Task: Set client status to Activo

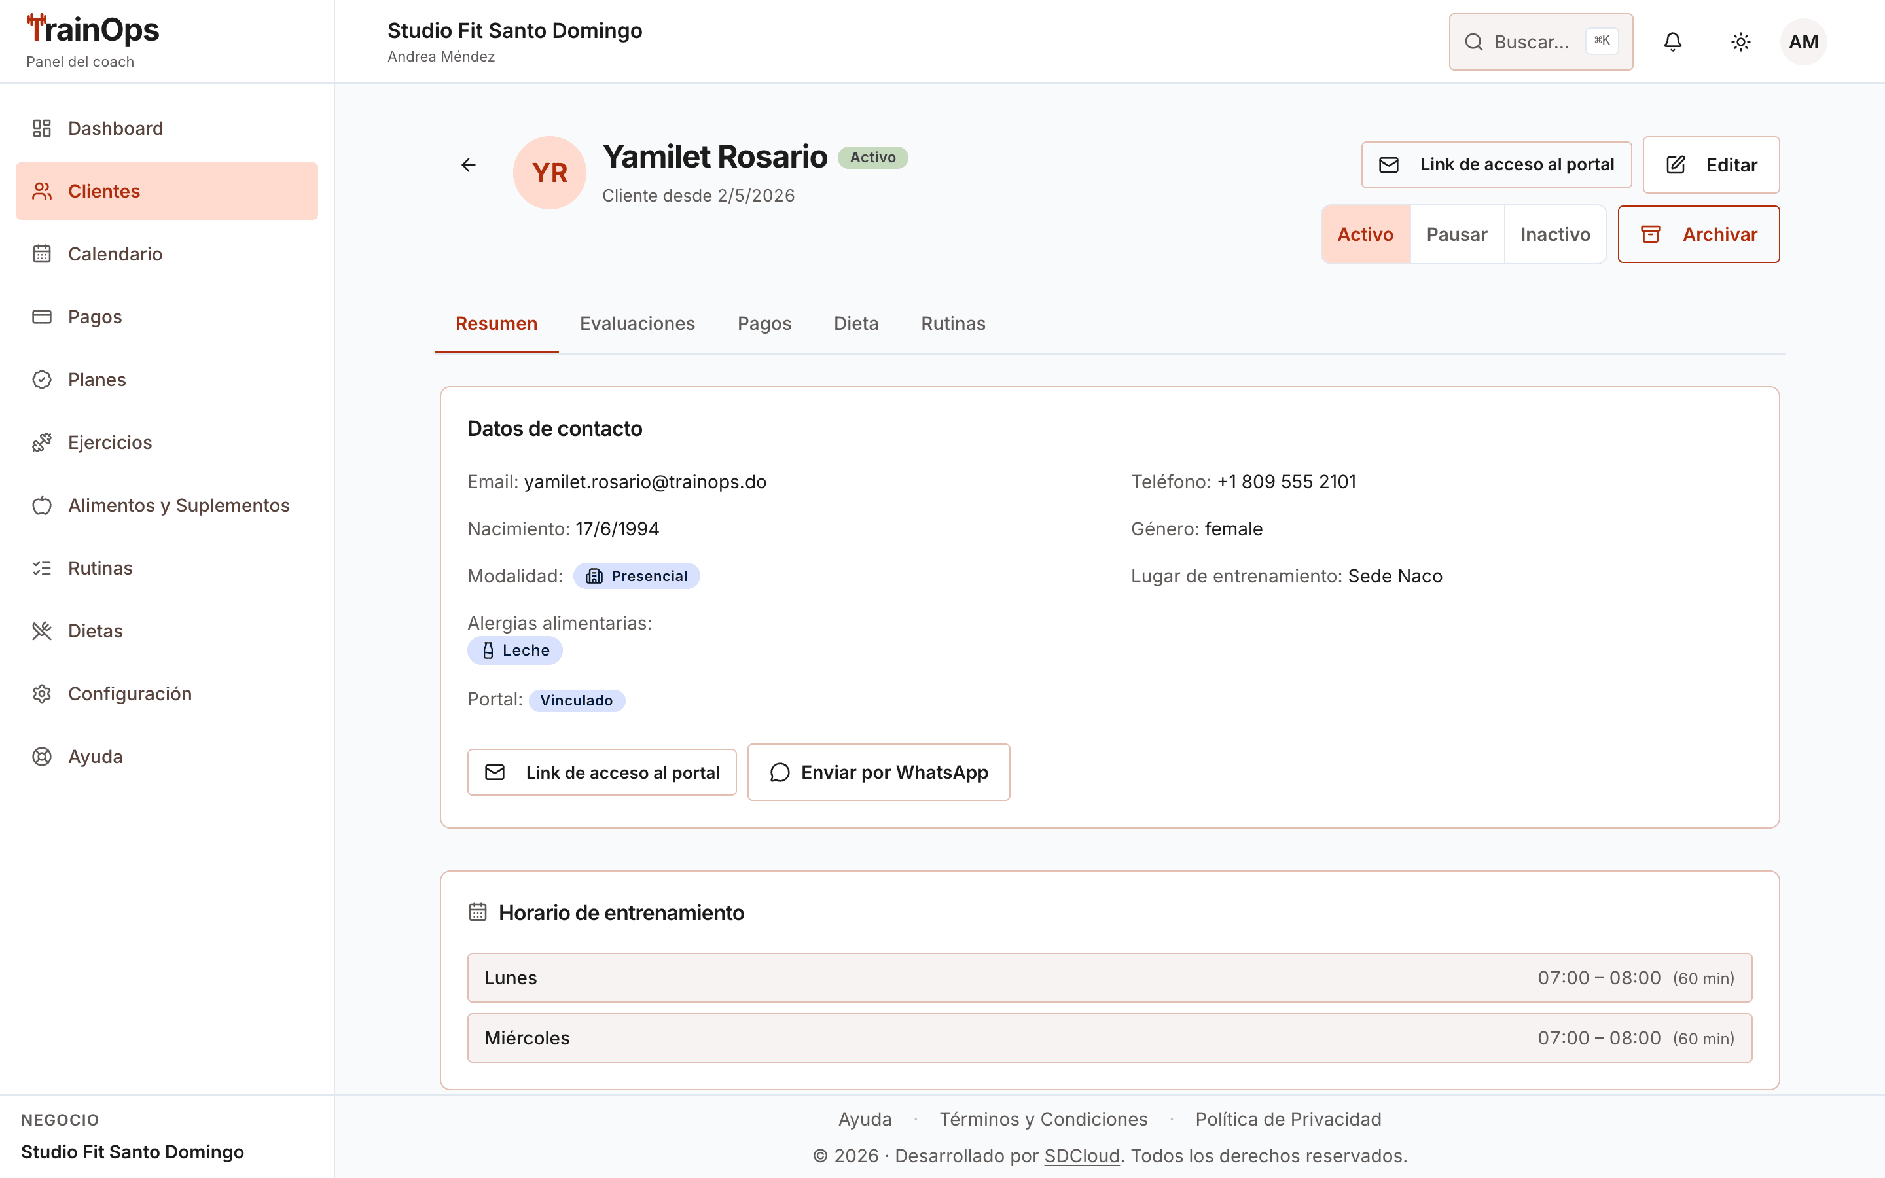Action: pyautogui.click(x=1365, y=234)
